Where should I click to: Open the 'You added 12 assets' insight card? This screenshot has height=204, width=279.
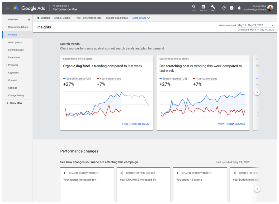pyautogui.click(x=200, y=184)
